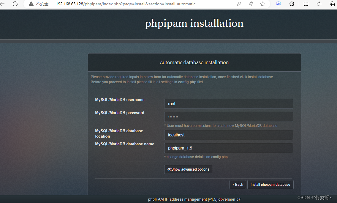Open the split screen browser icon
The width and height of the screenshot is (337, 203).
click(306, 4)
